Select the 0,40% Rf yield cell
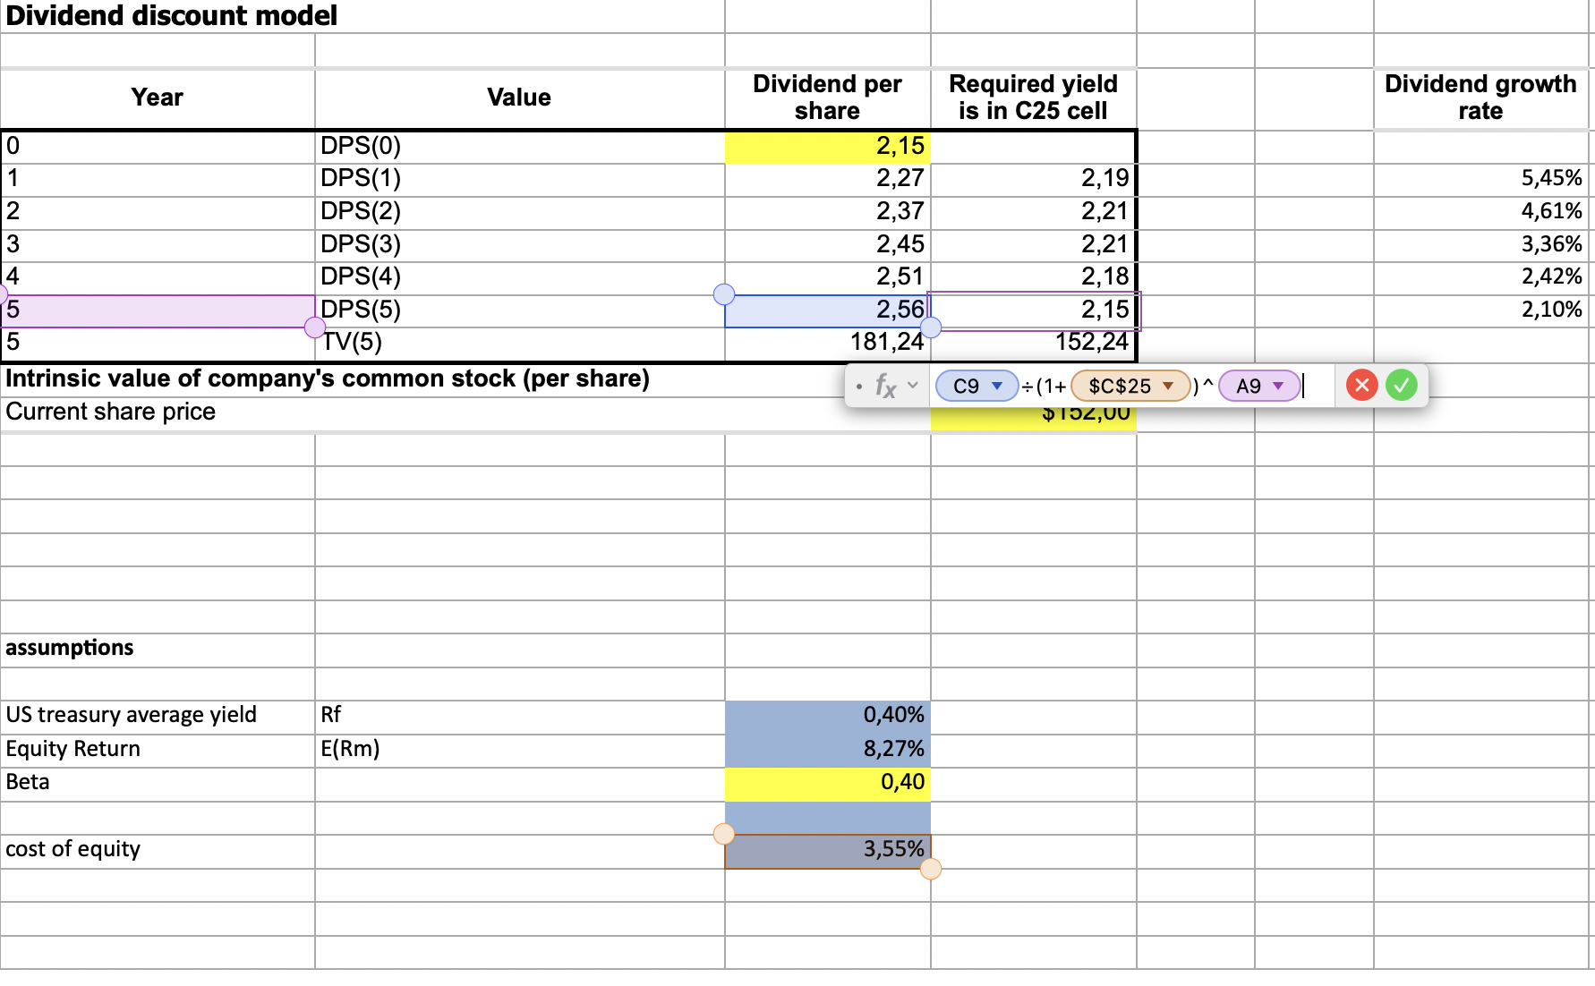Screen dimensions: 1595x986 coord(828,716)
